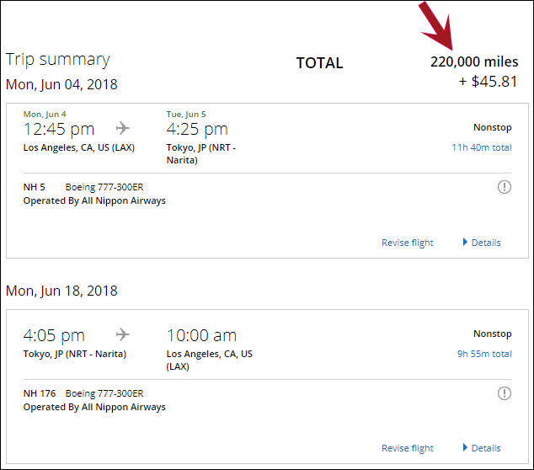This screenshot has height=470, width=534.
Task: Click the 12:45 pm departure time
Action: (x=59, y=129)
